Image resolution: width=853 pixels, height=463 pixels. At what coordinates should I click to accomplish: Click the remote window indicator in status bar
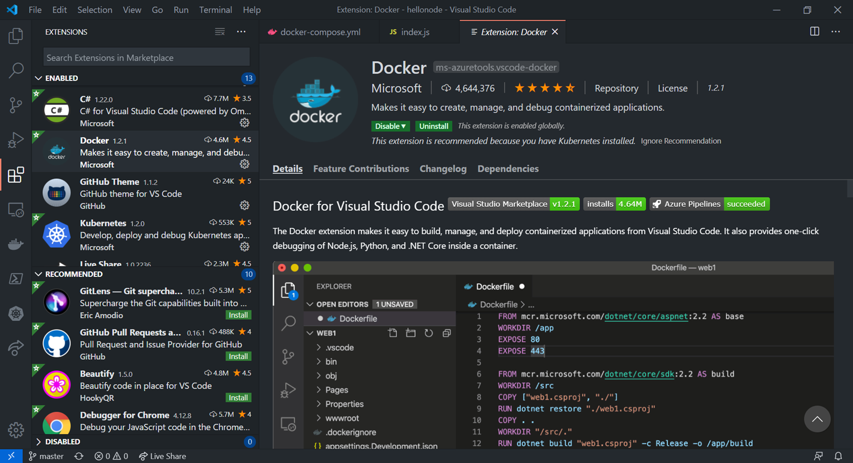[11, 456]
